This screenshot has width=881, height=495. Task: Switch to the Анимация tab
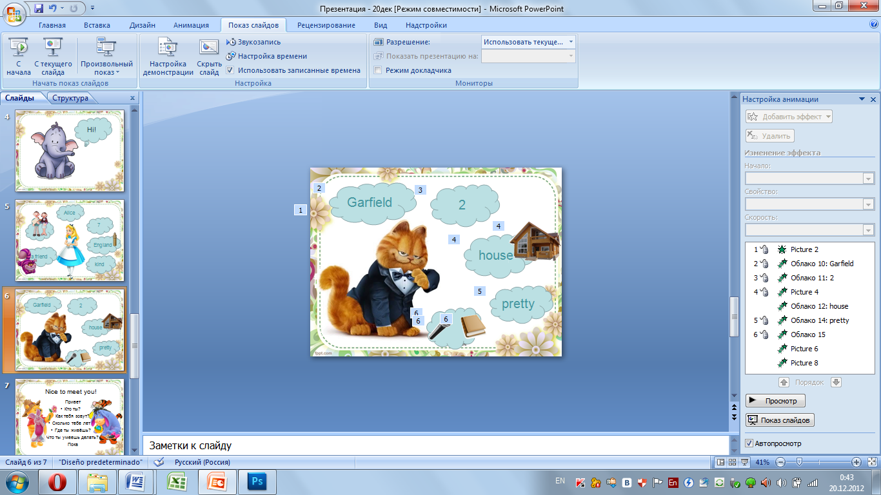(x=191, y=25)
